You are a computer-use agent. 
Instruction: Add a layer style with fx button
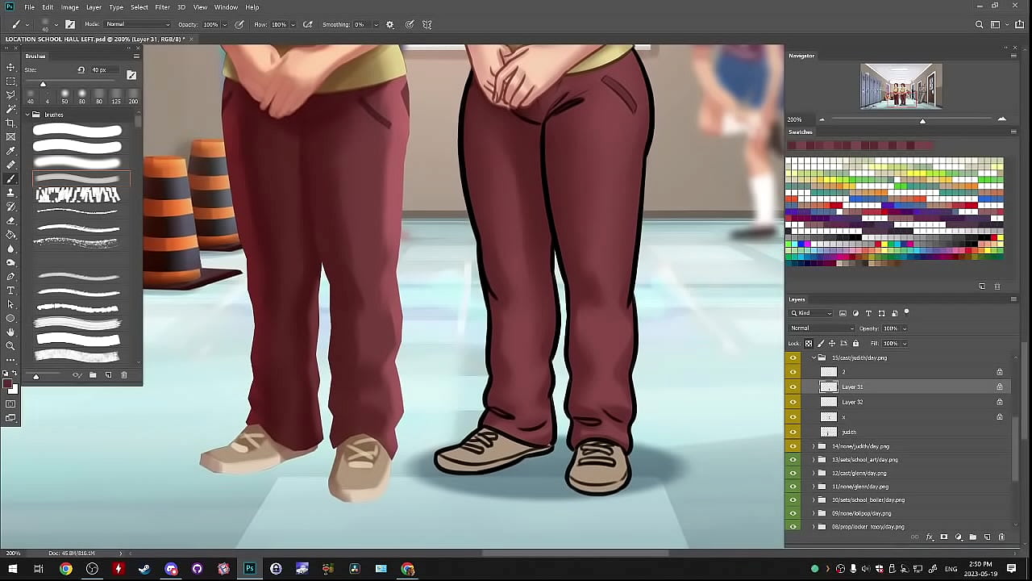[930, 537]
